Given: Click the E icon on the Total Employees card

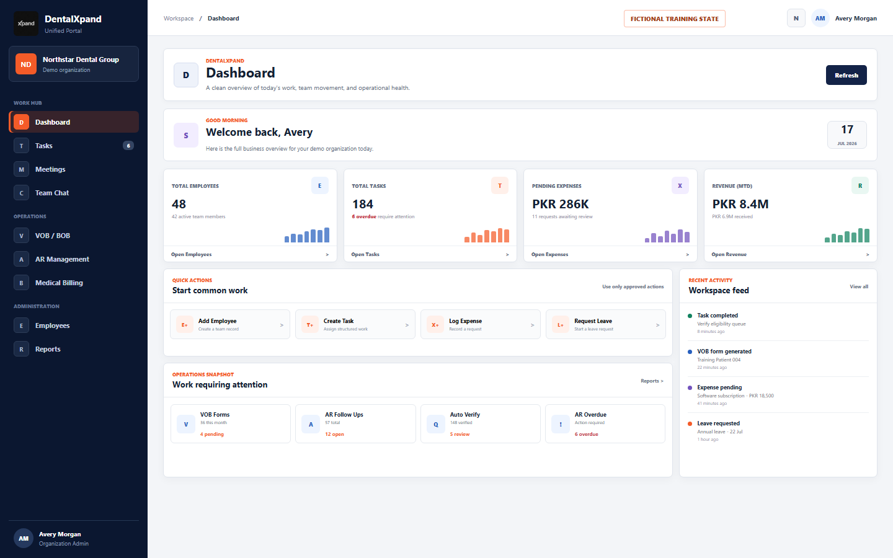Looking at the screenshot, I should 320,185.
